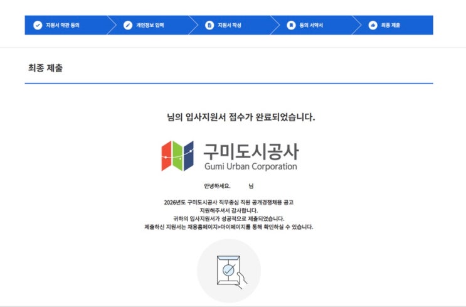The height and width of the screenshot is (307, 466).
Task: Click the 입사지원서 접수가 완료되었습니다 headline
Action: point(241,117)
